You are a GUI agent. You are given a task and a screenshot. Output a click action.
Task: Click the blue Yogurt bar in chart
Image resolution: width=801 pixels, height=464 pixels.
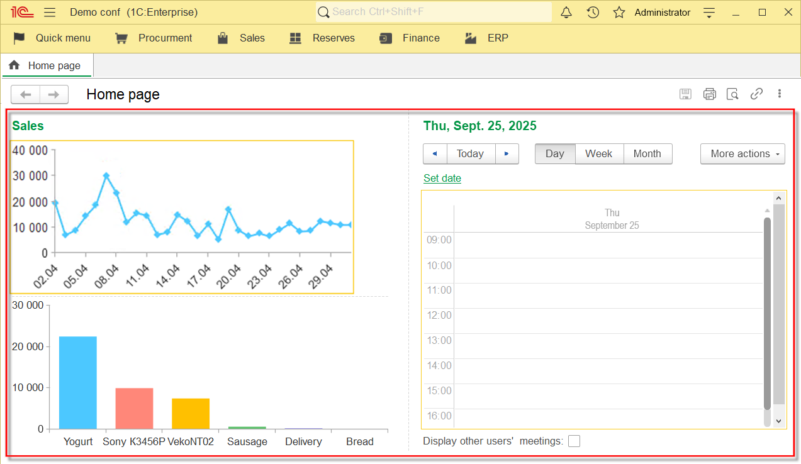point(78,382)
